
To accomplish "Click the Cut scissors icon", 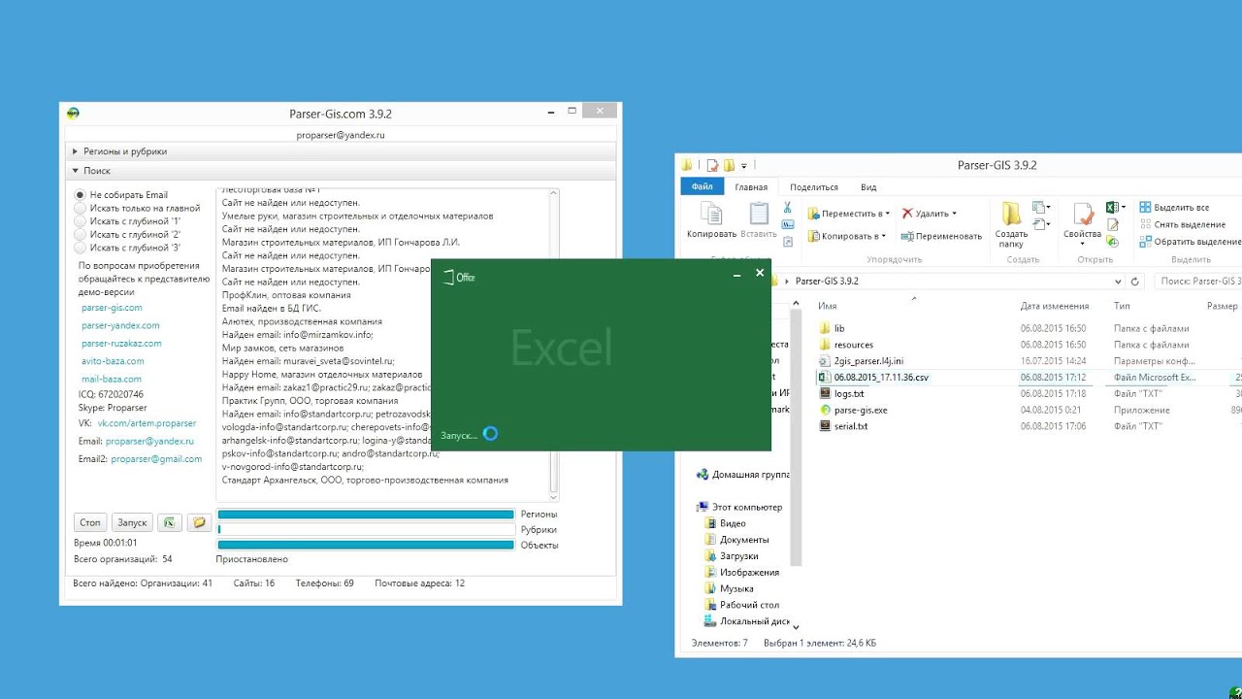I will pos(788,208).
